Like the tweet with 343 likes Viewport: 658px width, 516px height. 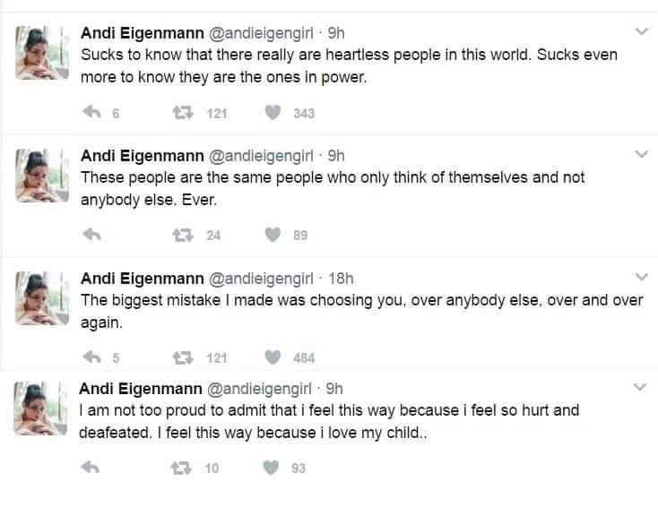pos(273,113)
